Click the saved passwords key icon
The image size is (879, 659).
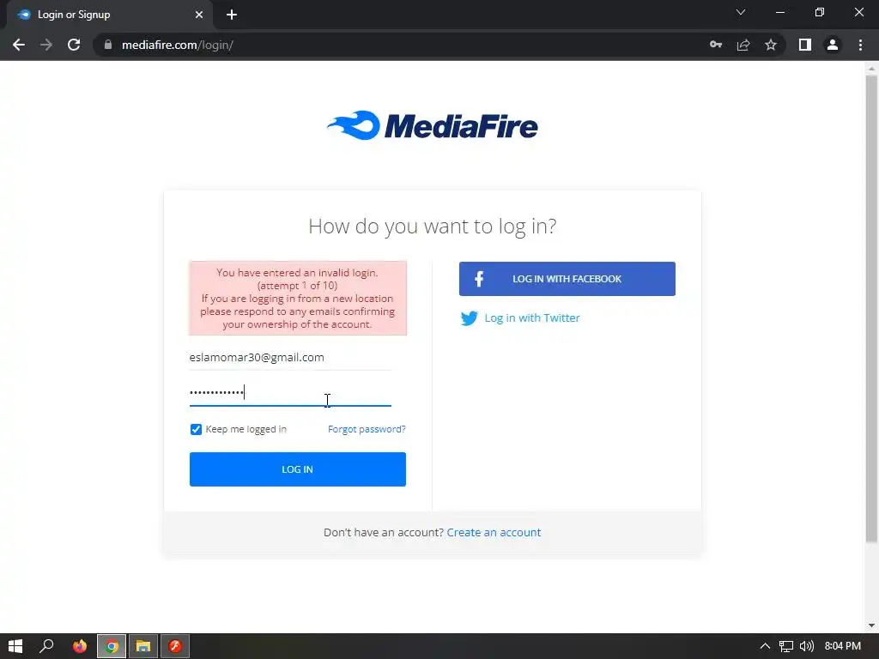715,45
